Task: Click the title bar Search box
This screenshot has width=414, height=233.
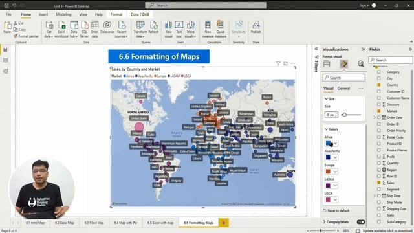Action: click(206, 5)
